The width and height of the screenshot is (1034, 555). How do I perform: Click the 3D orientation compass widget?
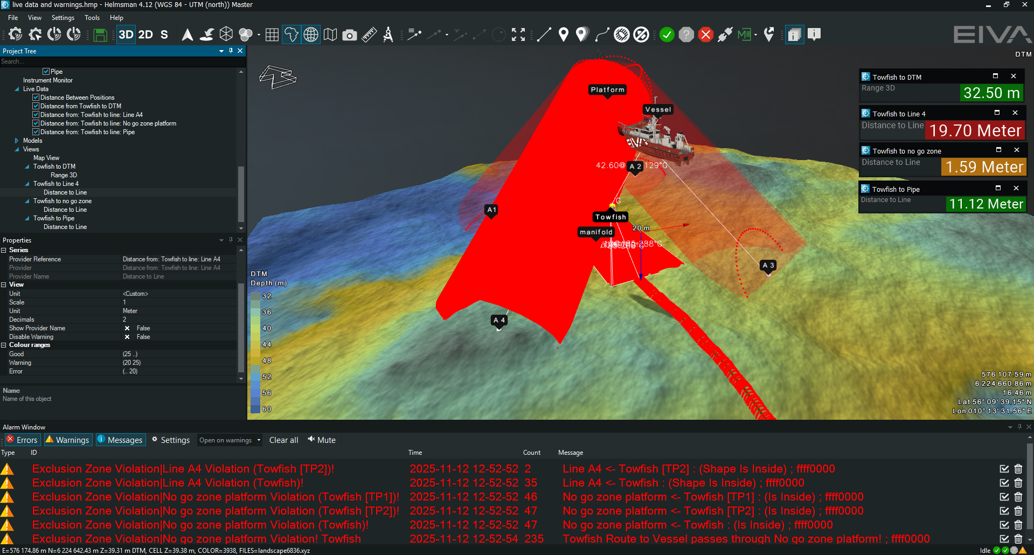point(278,77)
